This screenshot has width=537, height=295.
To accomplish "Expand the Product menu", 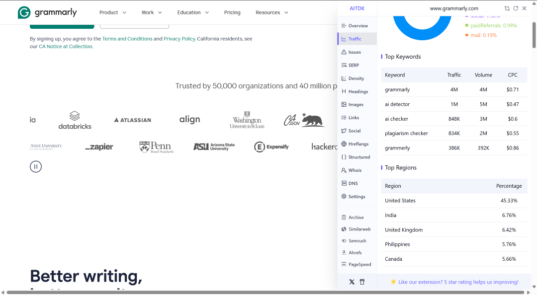I will (113, 12).
